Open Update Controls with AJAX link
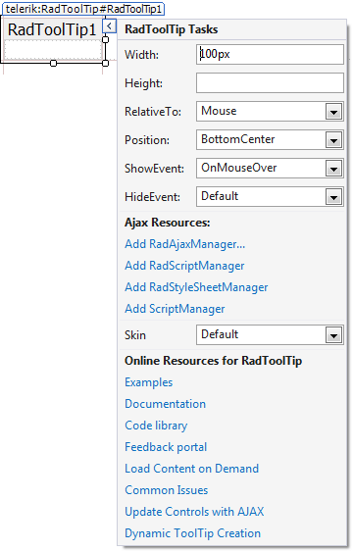This screenshot has height=552, width=353. [x=194, y=512]
